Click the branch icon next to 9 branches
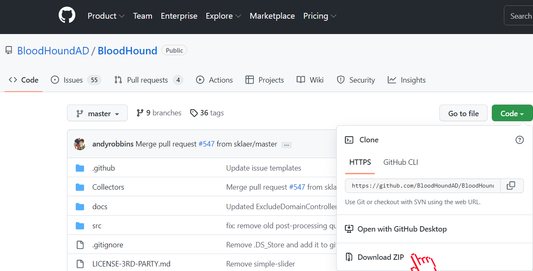The image size is (533, 271). point(140,113)
